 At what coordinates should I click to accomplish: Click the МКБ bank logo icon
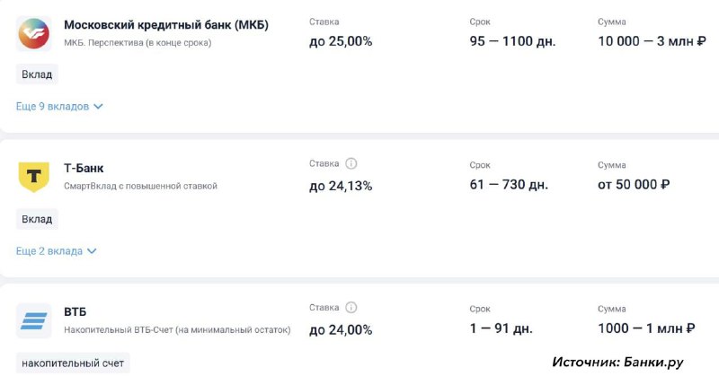pos(33,33)
